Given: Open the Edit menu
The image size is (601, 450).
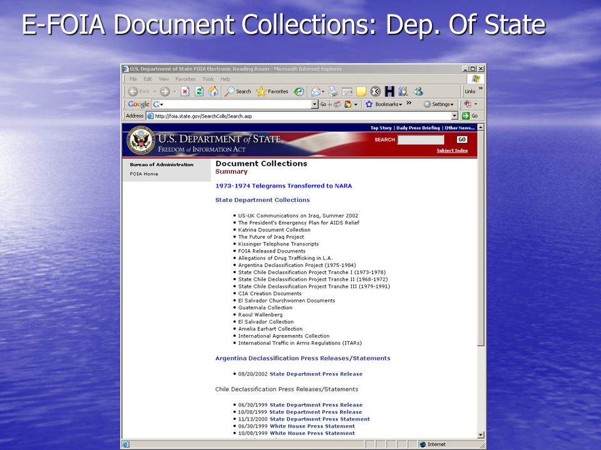Looking at the screenshot, I should 148,79.
